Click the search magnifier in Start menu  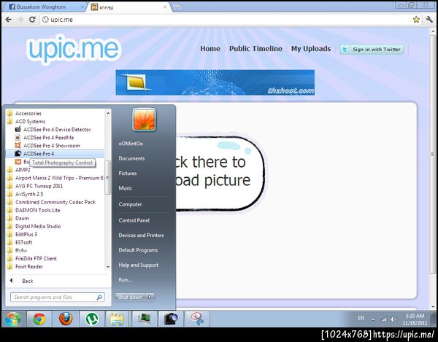coord(99,298)
